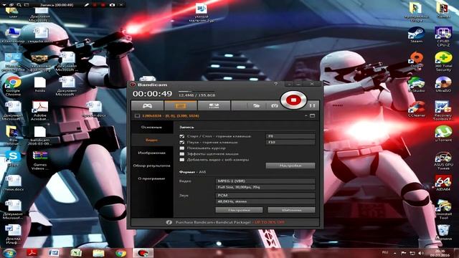Open Recovery Toolbox desktop shortcut
This screenshot has width=459, height=258.
coord(443,111)
